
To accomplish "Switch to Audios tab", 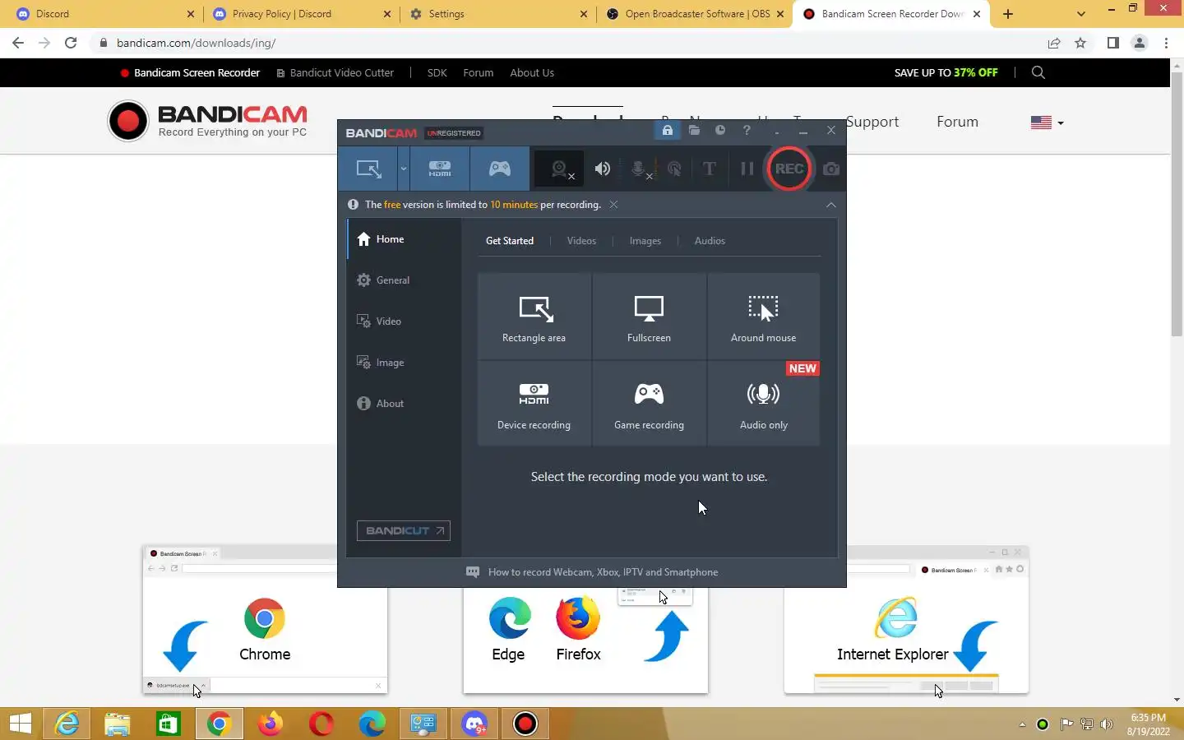I will pyautogui.click(x=710, y=241).
